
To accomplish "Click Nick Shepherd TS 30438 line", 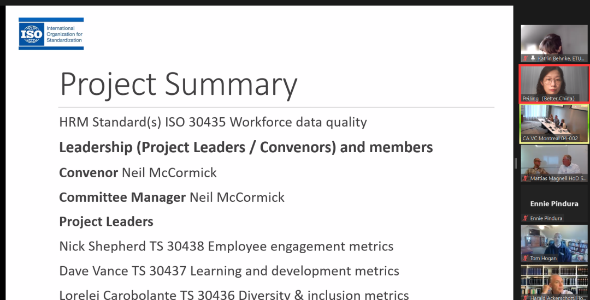I will [226, 247].
